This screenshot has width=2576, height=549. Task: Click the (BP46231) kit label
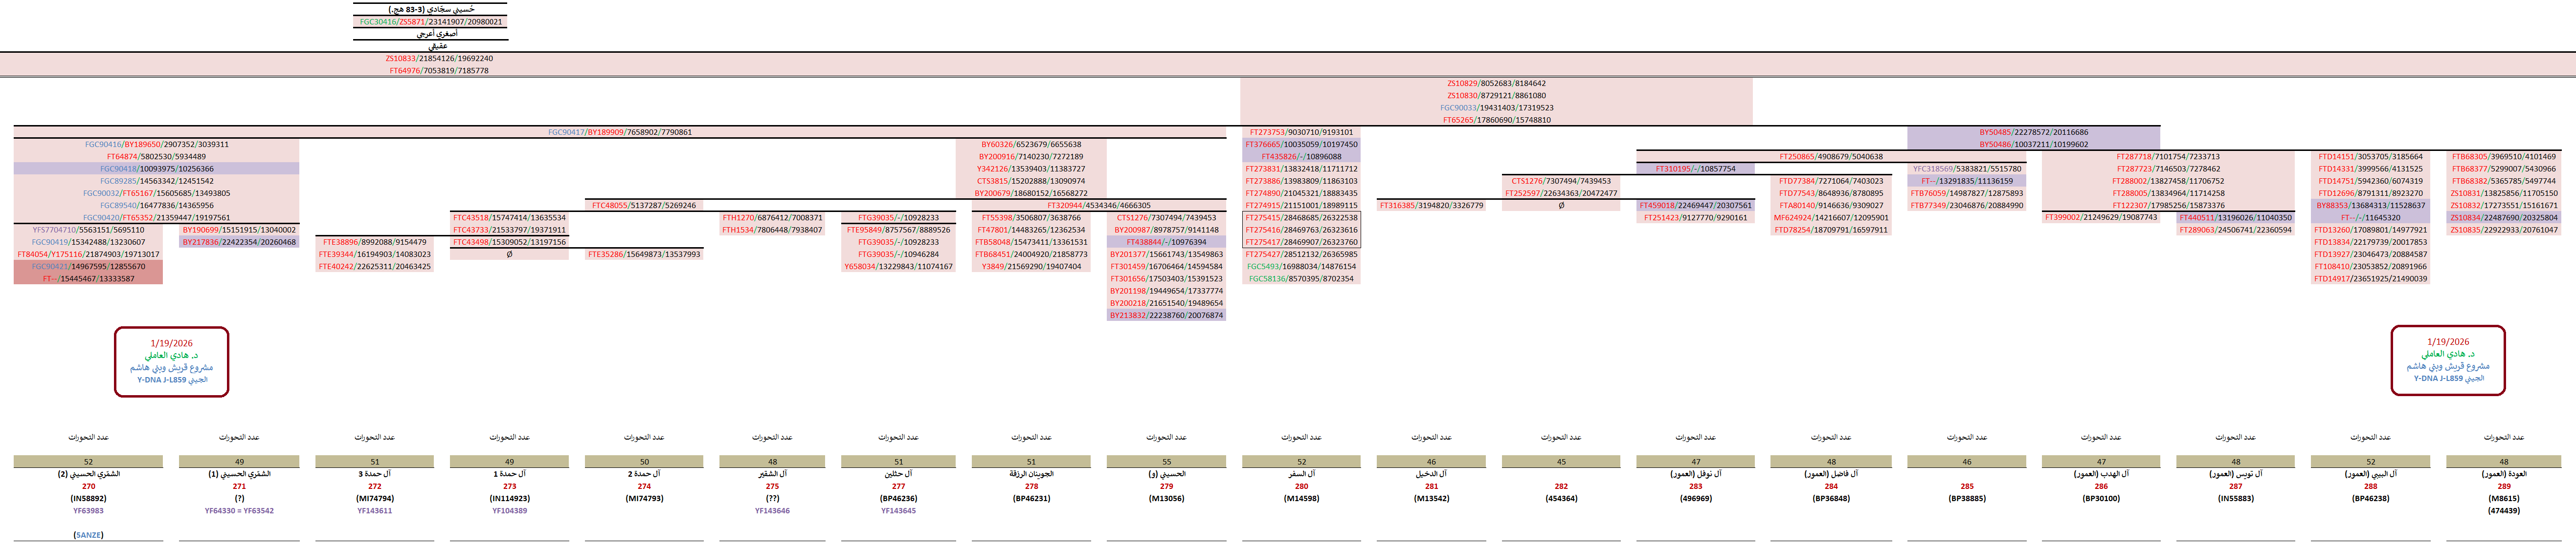[x=1031, y=498]
